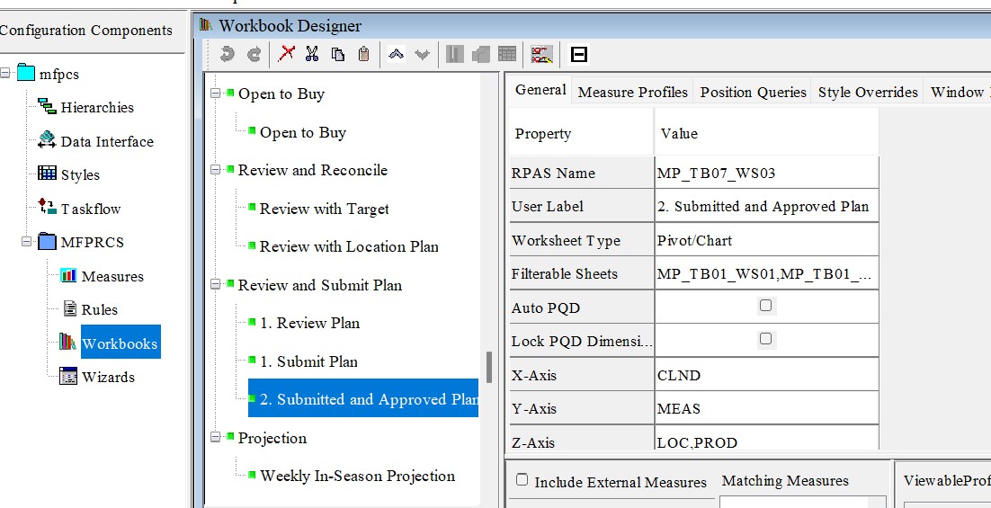Image resolution: width=991 pixels, height=508 pixels.
Task: Select 1. Submit Plan worksheet
Action: pos(308,361)
